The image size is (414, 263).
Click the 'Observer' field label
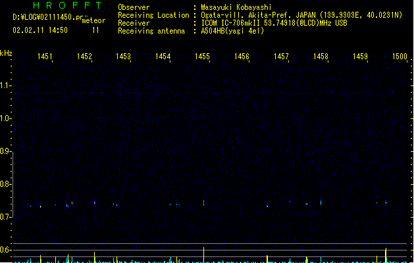coord(134,7)
